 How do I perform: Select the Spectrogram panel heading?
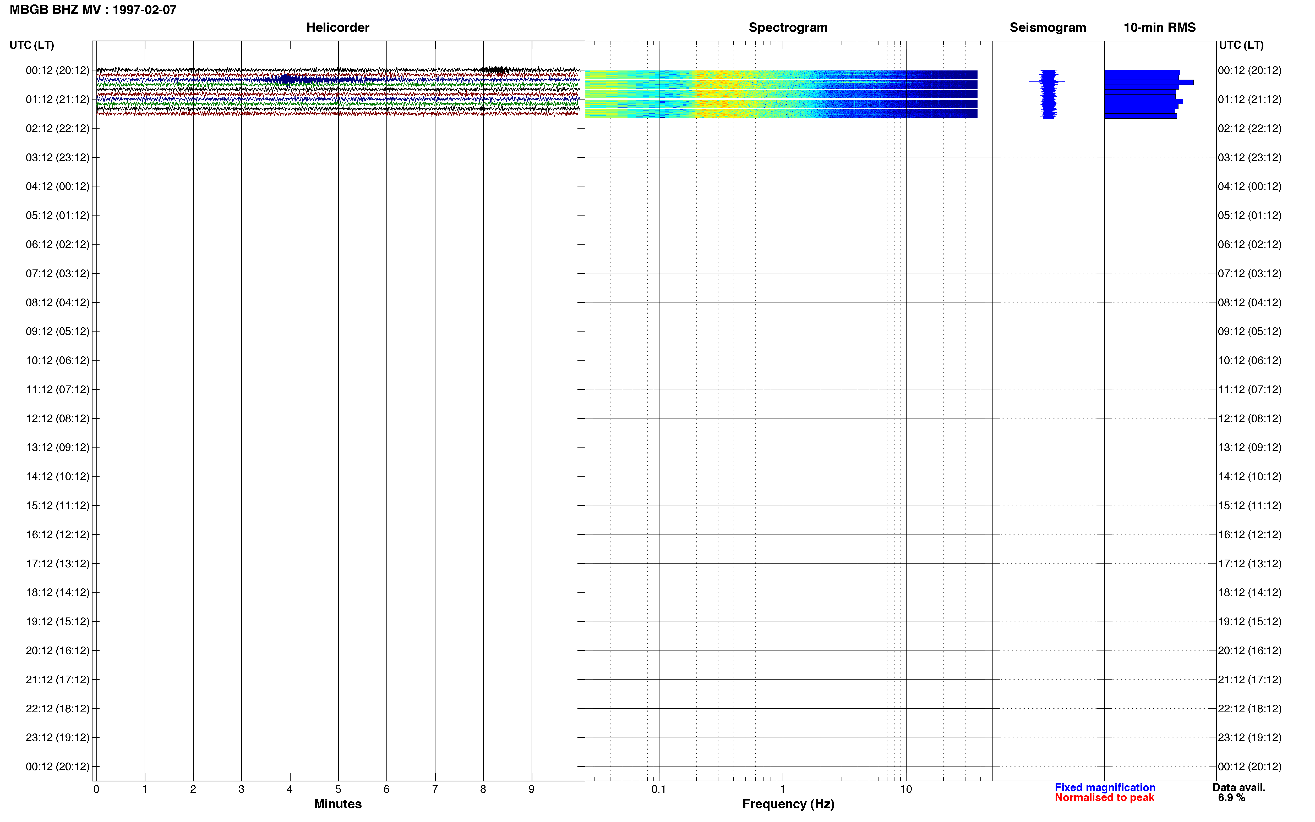coord(788,28)
